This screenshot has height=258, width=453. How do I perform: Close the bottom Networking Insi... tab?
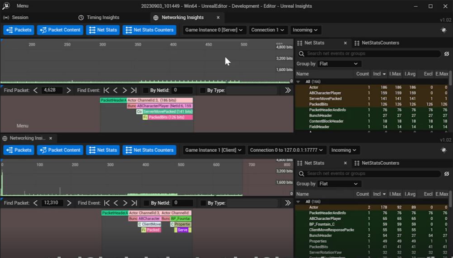tap(51, 138)
